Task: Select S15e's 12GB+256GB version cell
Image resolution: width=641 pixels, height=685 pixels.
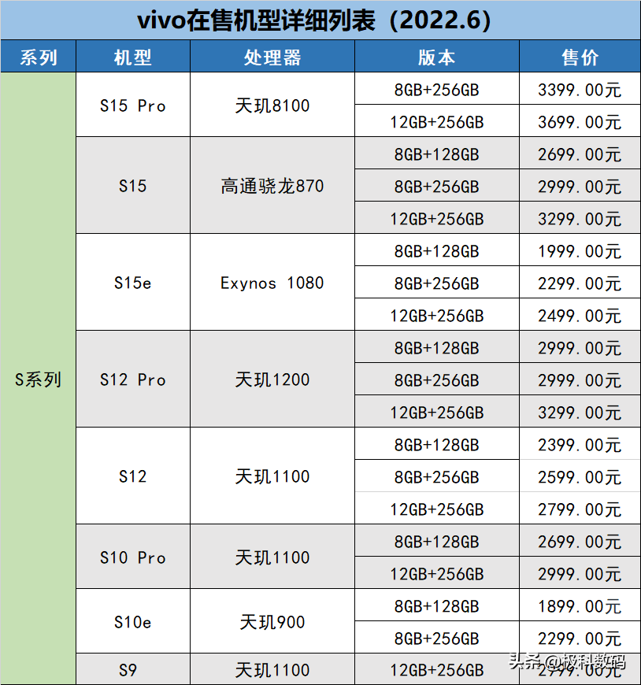Action: (x=437, y=315)
